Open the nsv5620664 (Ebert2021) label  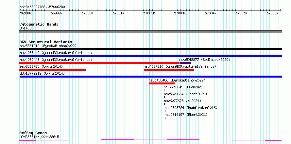tap(185, 94)
